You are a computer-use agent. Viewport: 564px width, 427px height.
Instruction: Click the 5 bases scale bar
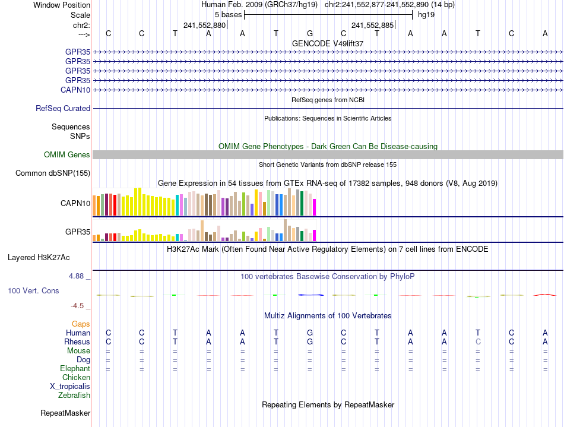[x=328, y=15]
